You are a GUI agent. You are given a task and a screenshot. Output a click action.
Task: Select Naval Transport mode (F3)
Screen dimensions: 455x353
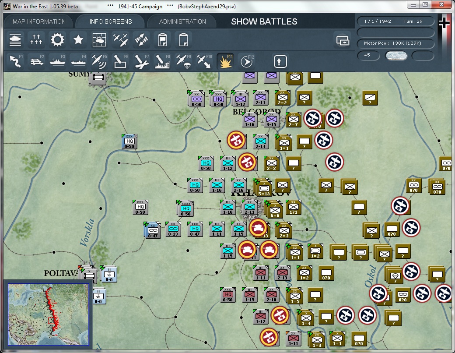(x=57, y=61)
